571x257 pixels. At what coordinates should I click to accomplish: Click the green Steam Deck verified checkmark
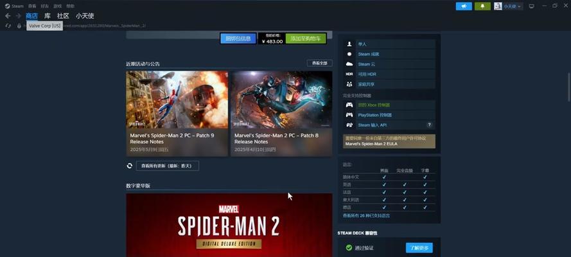tap(349, 248)
